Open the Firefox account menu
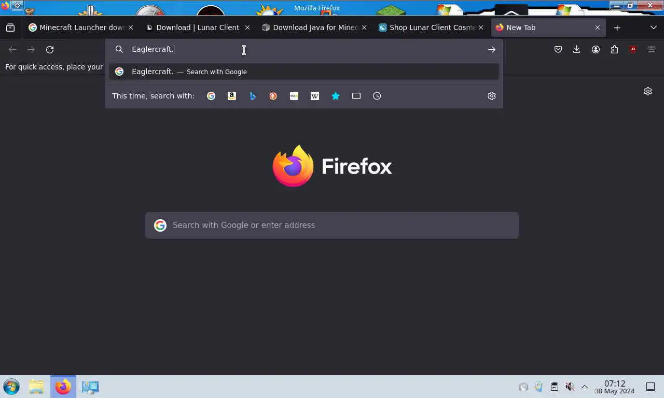 coord(596,50)
